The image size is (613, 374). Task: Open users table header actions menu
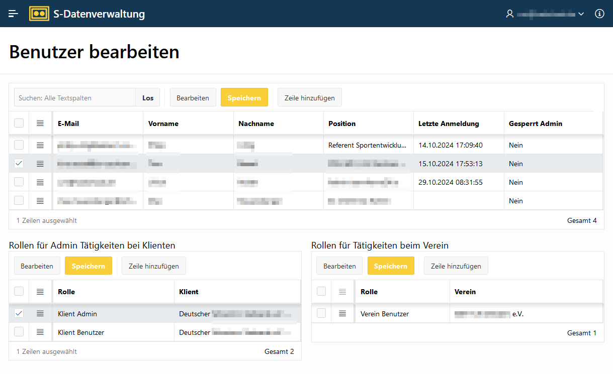pos(40,123)
